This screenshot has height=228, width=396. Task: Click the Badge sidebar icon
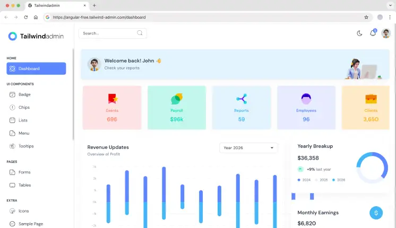click(x=12, y=94)
